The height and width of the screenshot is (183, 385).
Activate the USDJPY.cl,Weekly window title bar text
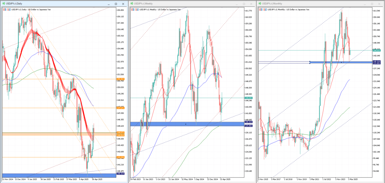pos(144,4)
